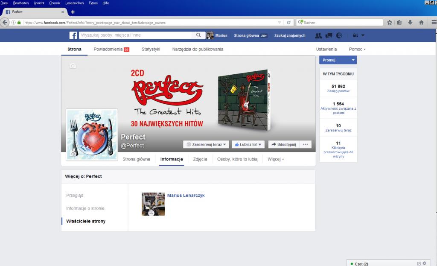Image resolution: width=437 pixels, height=266 pixels.
Task: Show site information icon in address bar
Action: (x=13, y=23)
